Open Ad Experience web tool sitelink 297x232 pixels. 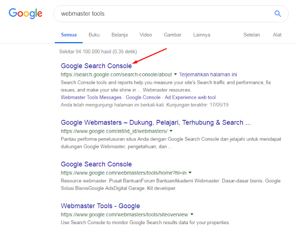190,97
